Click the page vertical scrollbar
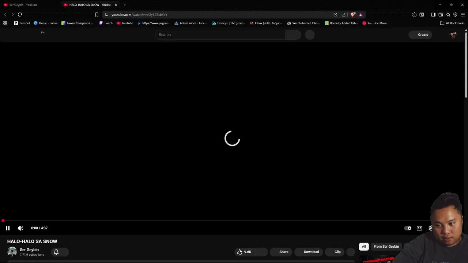The height and width of the screenshot is (263, 468). coord(466,66)
